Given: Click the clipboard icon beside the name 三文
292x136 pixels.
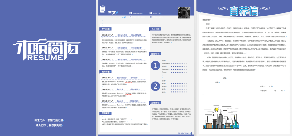Looking at the screenshot, I should pyautogui.click(x=103, y=9).
